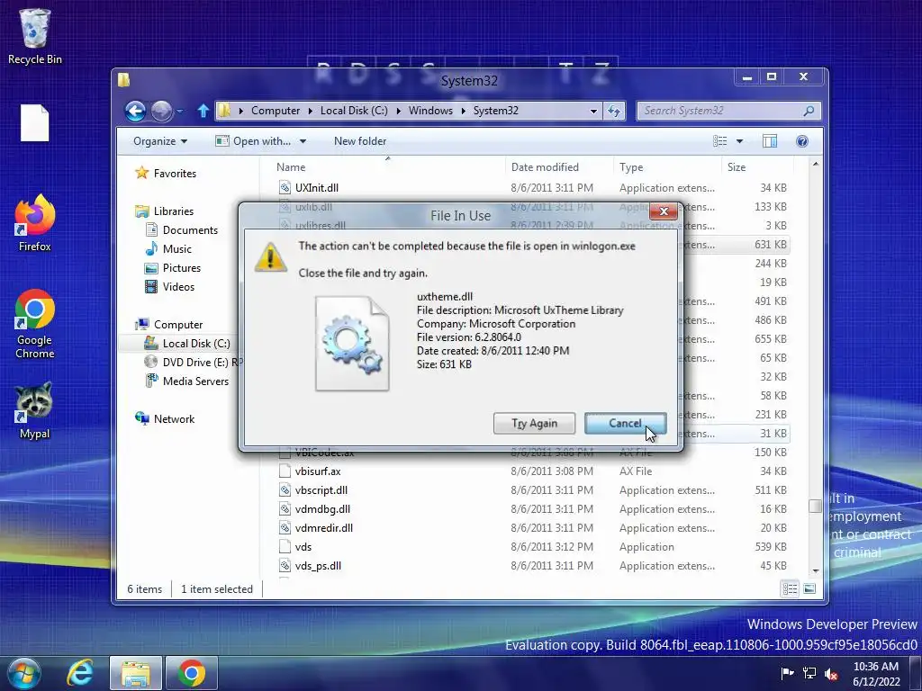Switch to details view in status bar

790,588
